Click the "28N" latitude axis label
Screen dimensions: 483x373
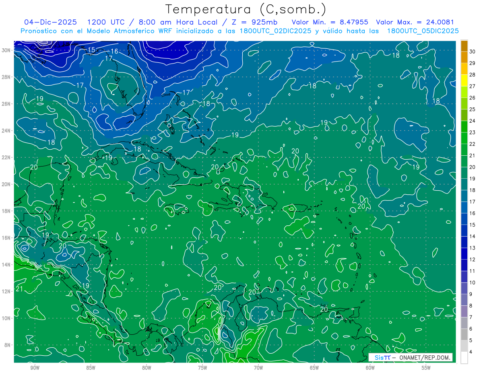click(6, 77)
